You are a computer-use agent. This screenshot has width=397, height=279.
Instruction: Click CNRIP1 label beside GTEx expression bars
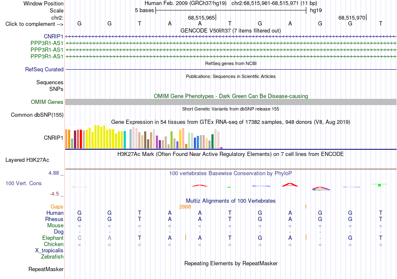pos(53,138)
